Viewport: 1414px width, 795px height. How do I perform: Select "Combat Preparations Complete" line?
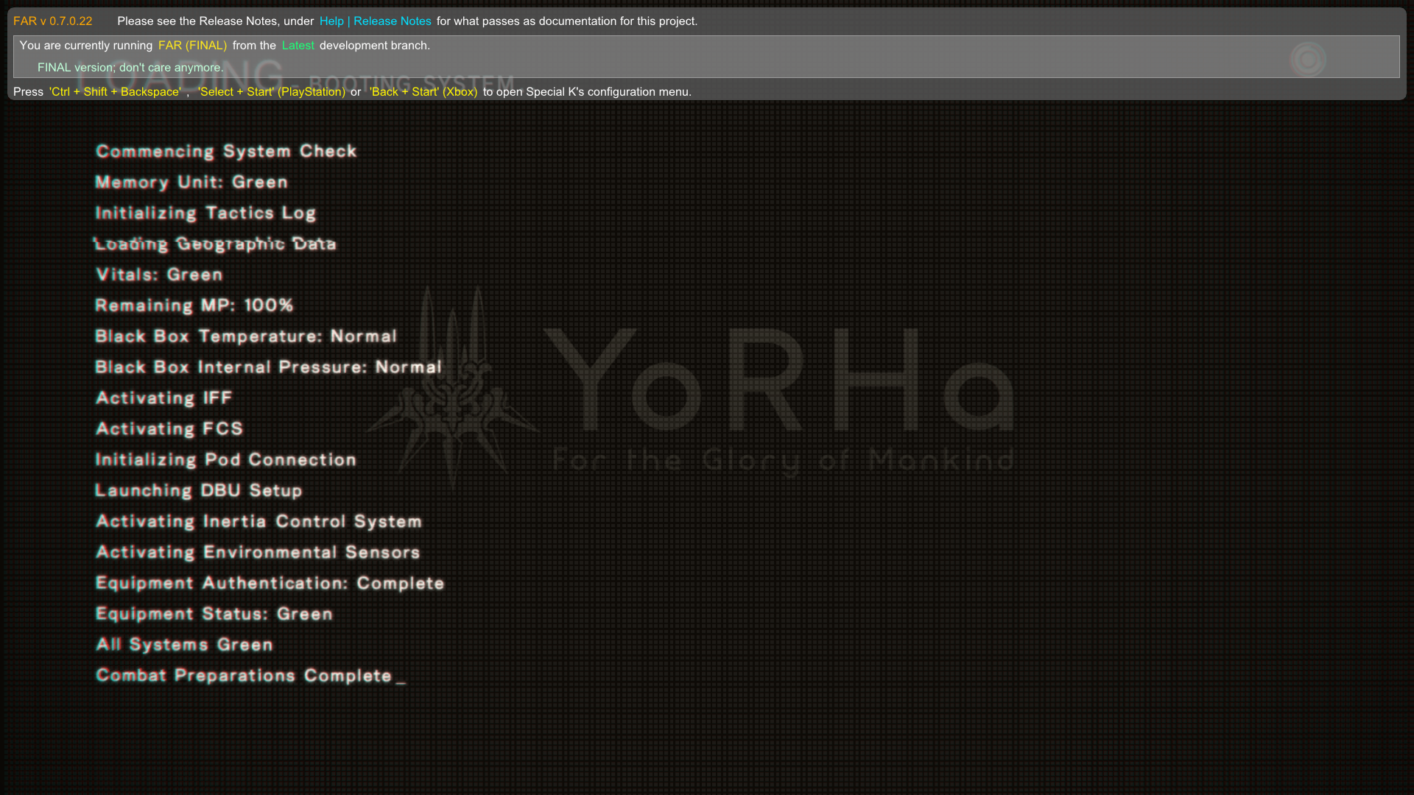tap(244, 676)
